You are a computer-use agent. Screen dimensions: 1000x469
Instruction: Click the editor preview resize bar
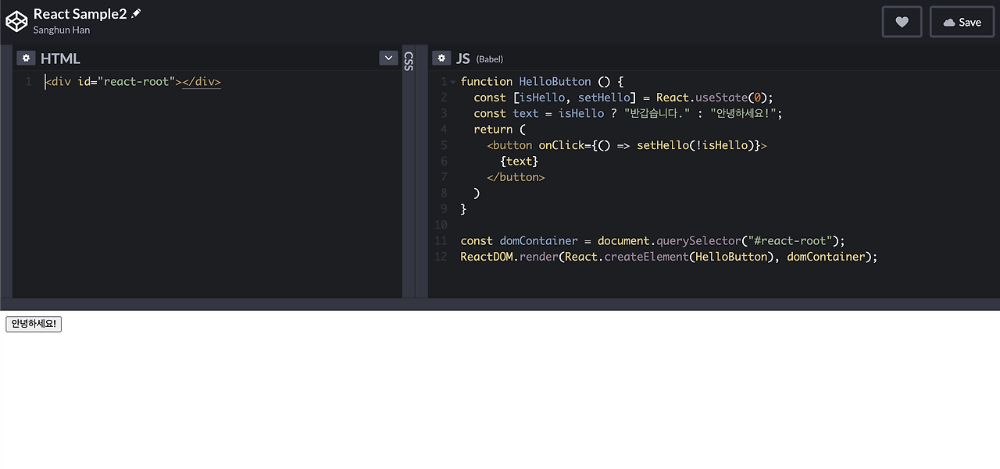[500, 304]
